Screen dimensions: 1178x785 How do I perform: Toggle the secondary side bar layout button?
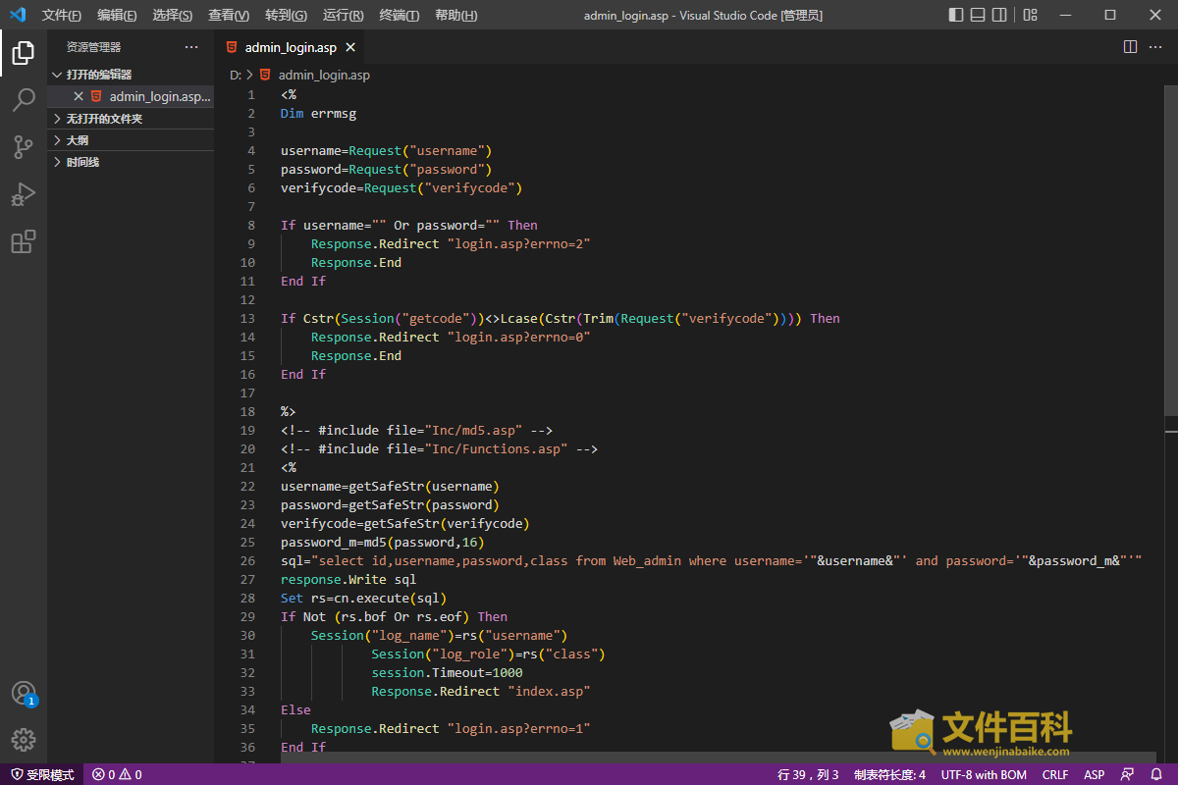tap(999, 15)
